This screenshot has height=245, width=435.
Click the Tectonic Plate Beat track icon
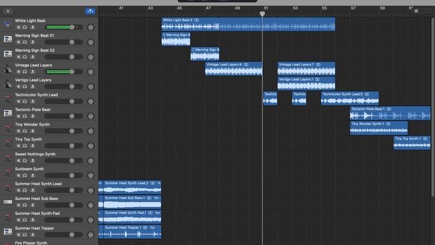pyautogui.click(x=7, y=114)
